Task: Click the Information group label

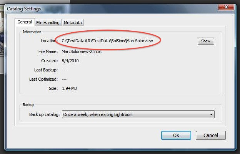Action: (x=32, y=32)
